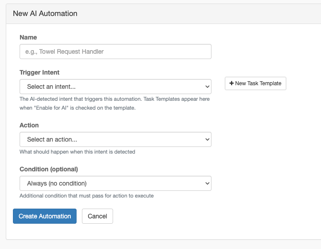Cancel the new automation form
321x249 pixels.
tap(98, 216)
